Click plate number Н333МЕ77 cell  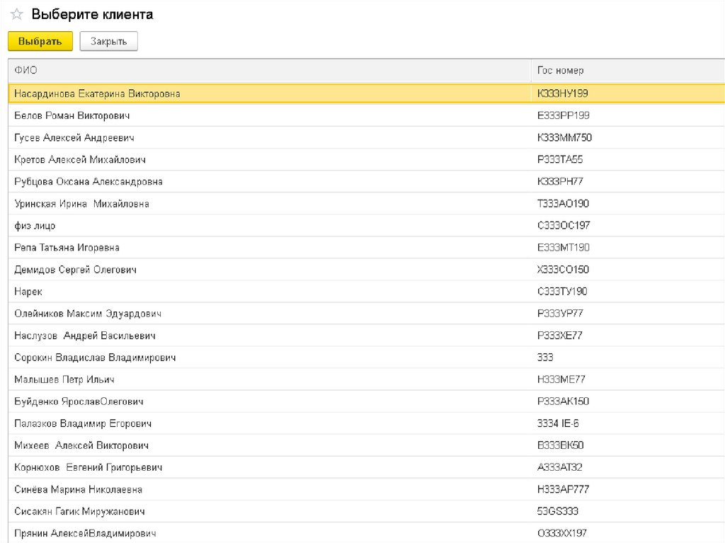click(561, 379)
